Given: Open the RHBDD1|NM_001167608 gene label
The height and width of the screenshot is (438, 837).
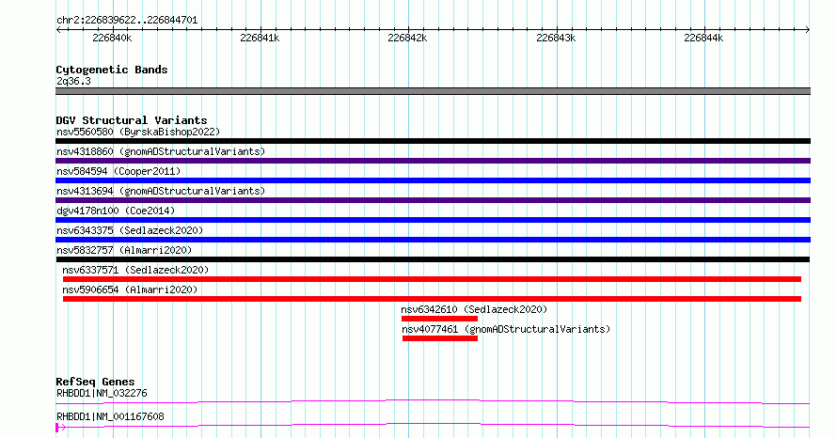Looking at the screenshot, I should pos(110,416).
